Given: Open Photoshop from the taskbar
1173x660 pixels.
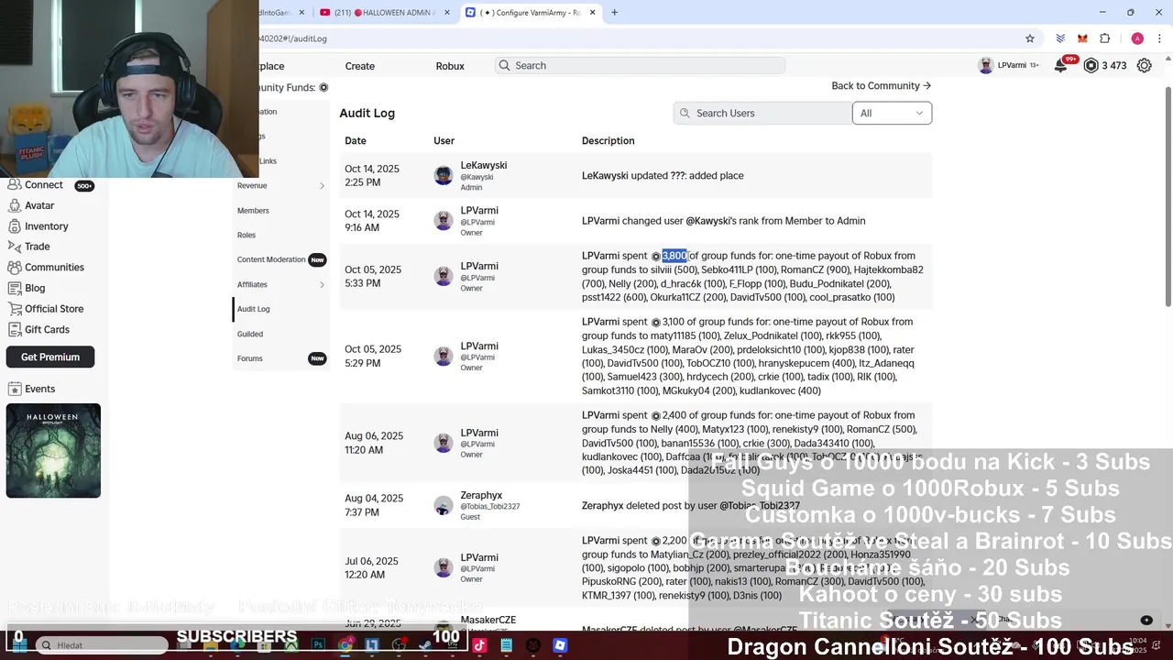Looking at the screenshot, I should (x=318, y=645).
